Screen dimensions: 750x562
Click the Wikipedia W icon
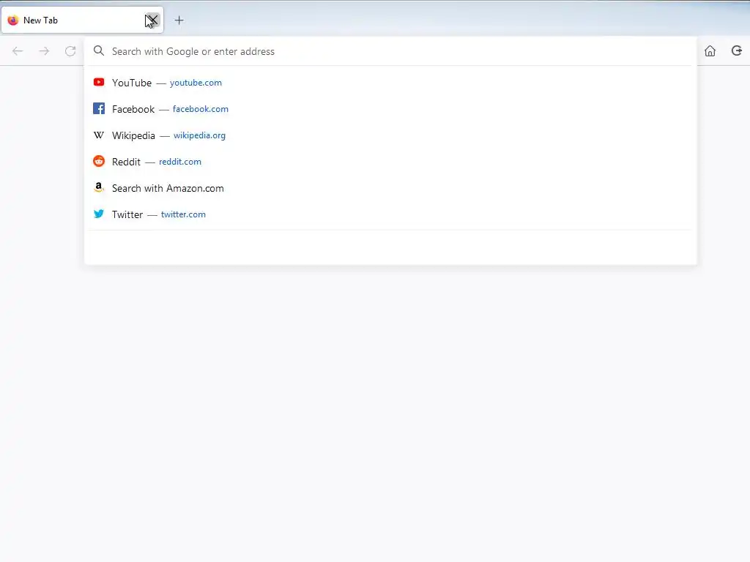pyautogui.click(x=99, y=135)
